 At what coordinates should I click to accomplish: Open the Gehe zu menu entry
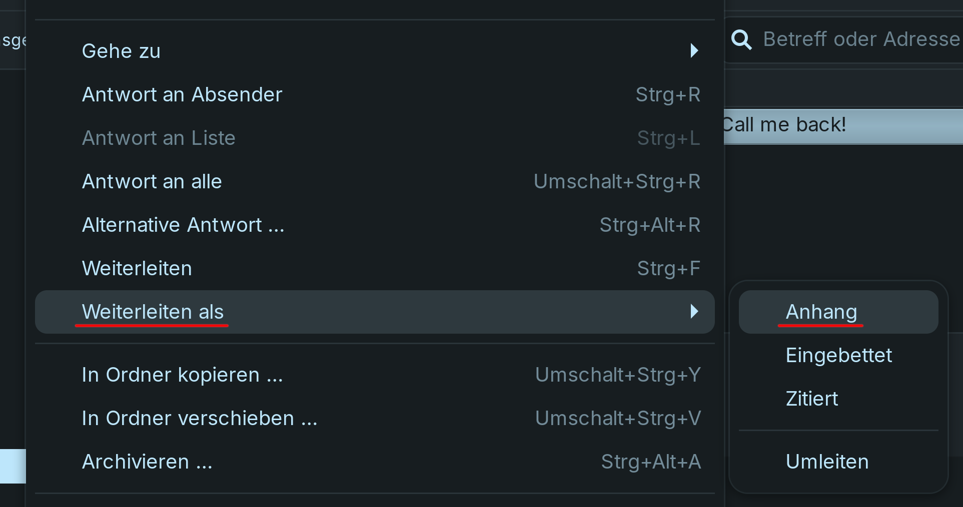(x=122, y=51)
